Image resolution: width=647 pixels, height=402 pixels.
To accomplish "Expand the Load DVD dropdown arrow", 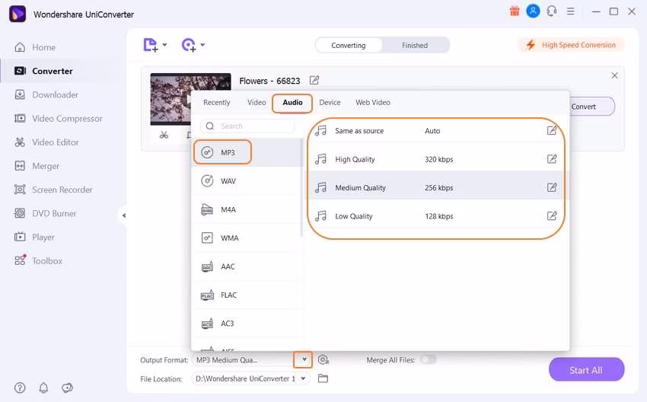I will (x=202, y=45).
